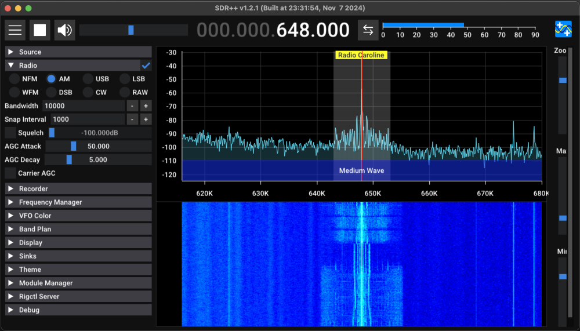Click the tuning mode swap arrows icon
This screenshot has height=331, width=580.
[x=368, y=30]
